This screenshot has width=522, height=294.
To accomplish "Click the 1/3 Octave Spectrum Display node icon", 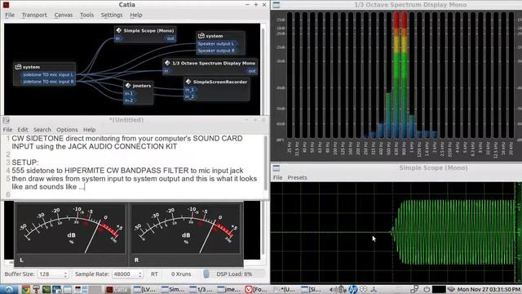I will (x=167, y=63).
